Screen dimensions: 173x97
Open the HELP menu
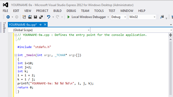point(142,11)
